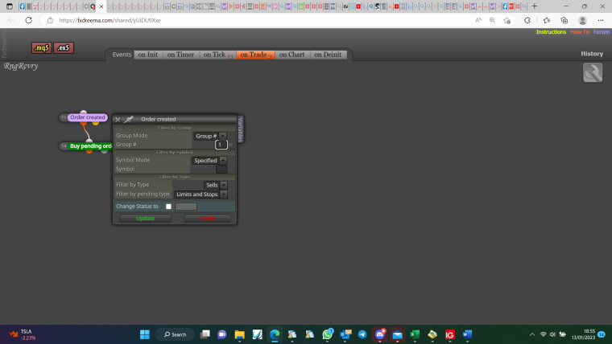The height and width of the screenshot is (344, 612).
Task: Apply changes with the Update button
Action: pos(145,218)
